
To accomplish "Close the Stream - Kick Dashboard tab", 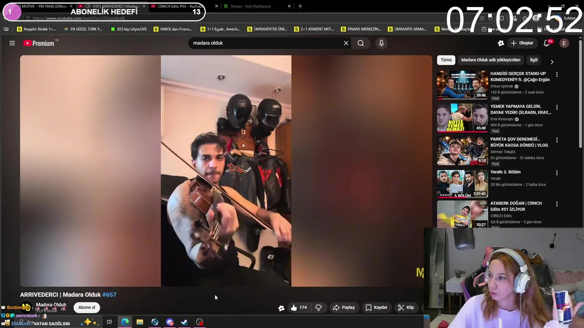I will (289, 6).
